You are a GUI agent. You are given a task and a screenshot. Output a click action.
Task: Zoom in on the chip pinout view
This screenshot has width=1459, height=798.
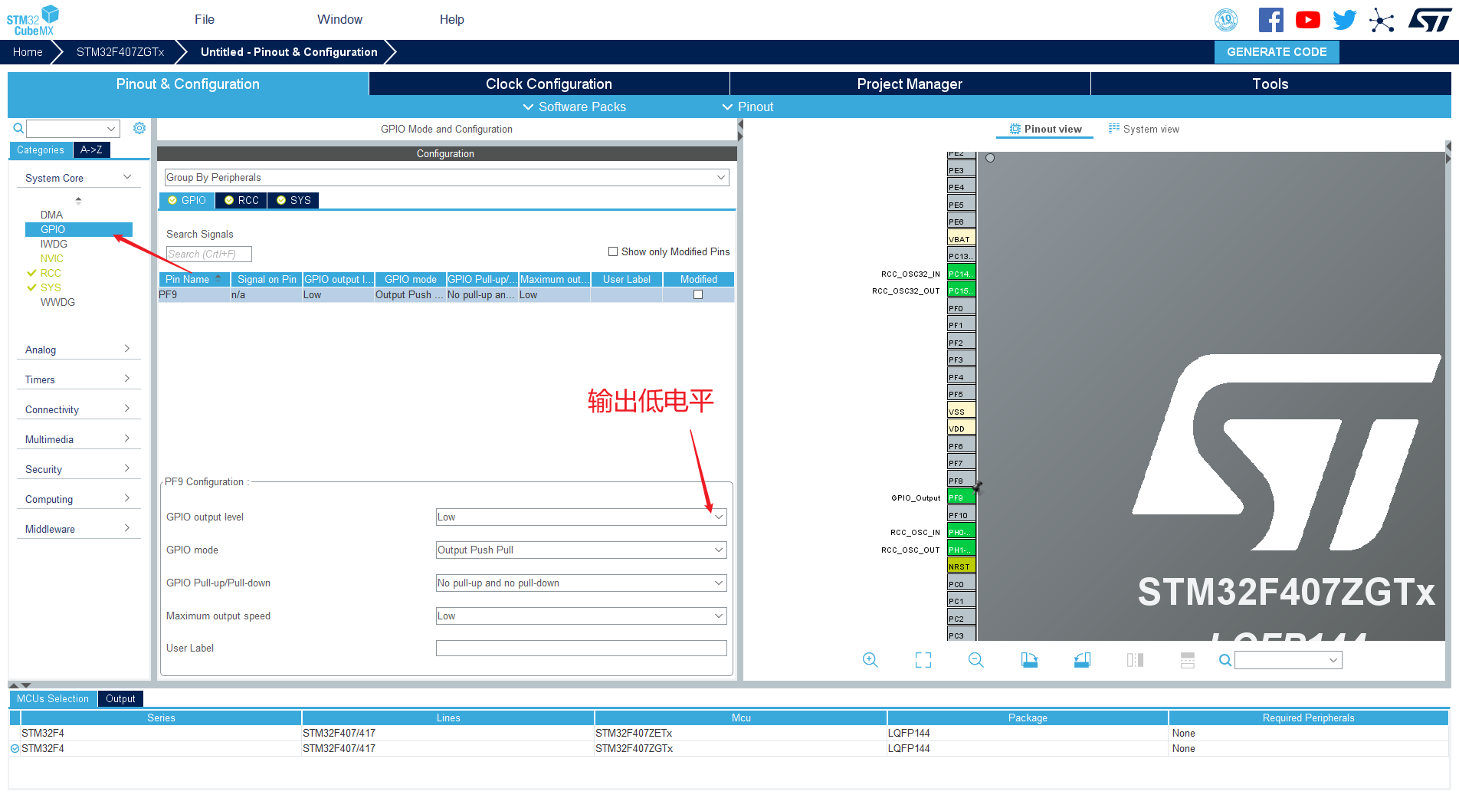870,660
